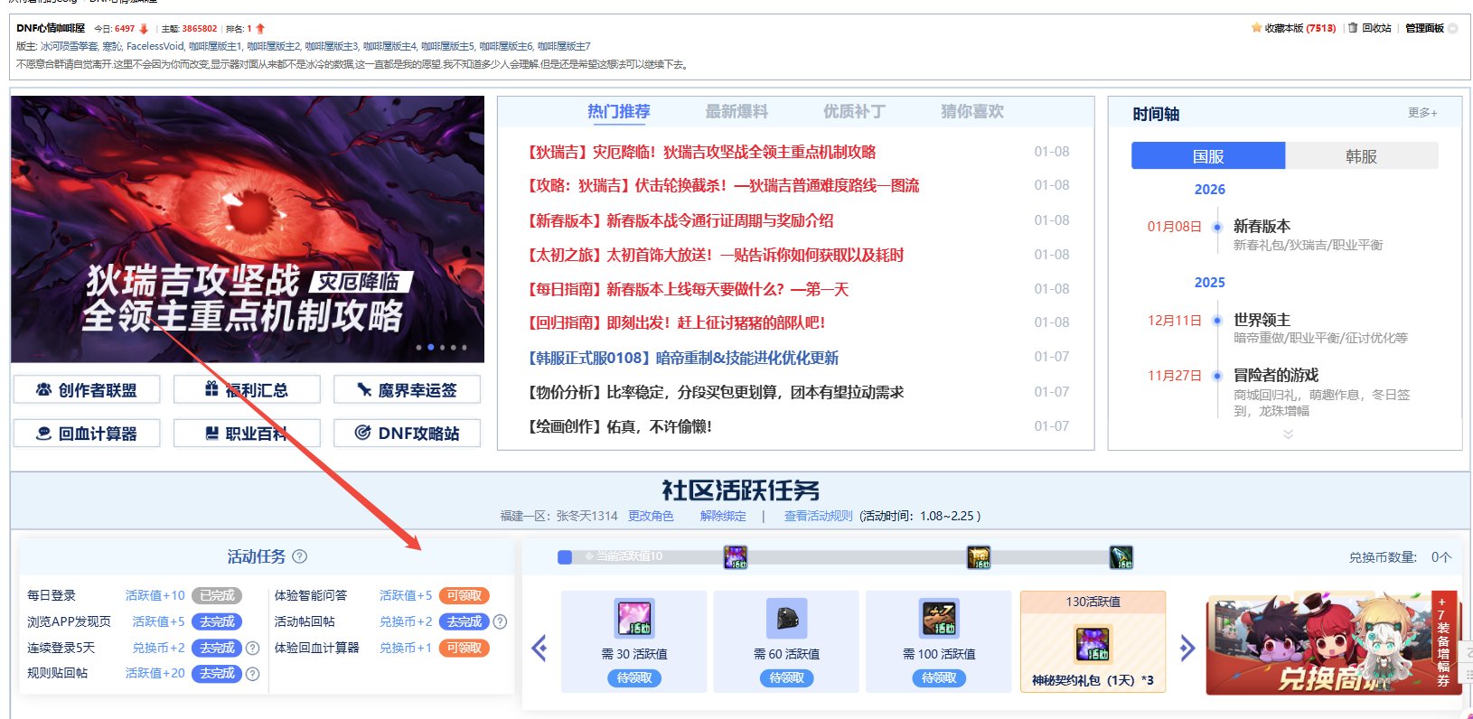Open 更多+ in the 时间轴 panel
This screenshot has height=719, width=1473.
click(x=1422, y=113)
